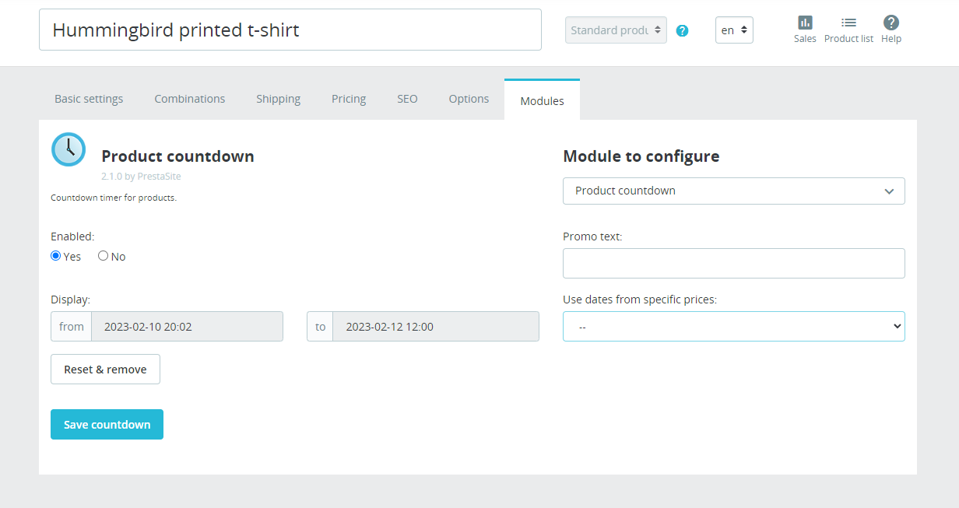
Task: Switch to the Combinations tab
Action: [190, 99]
